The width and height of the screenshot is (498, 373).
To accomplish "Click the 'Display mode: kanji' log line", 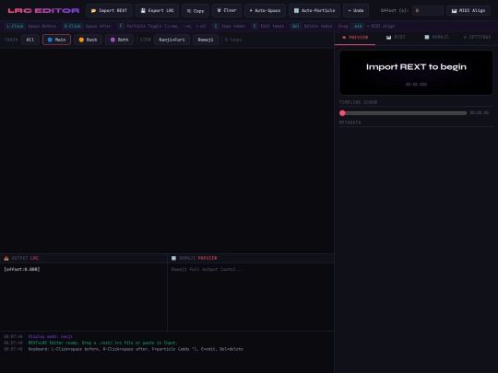I will [x=51, y=336].
